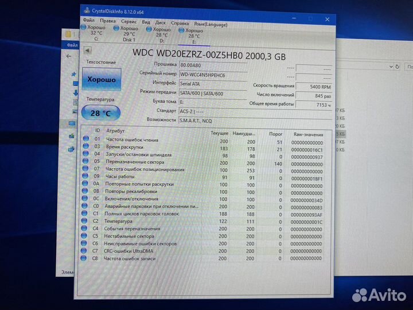Select the Частота ошибок чтения attribute row

coord(203,141)
